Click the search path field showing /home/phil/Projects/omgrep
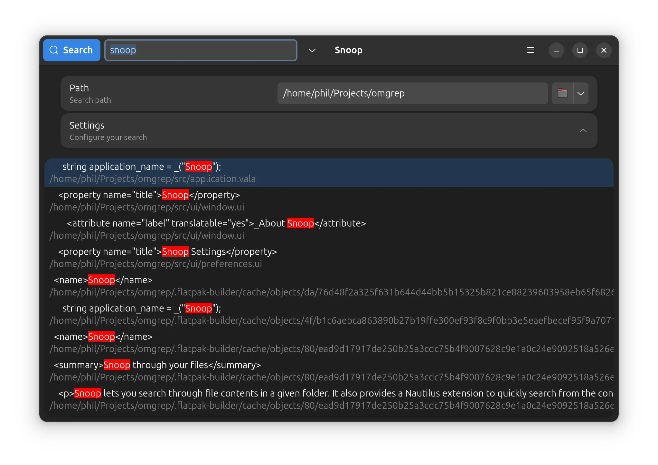The width and height of the screenshot is (658, 465). (x=412, y=93)
